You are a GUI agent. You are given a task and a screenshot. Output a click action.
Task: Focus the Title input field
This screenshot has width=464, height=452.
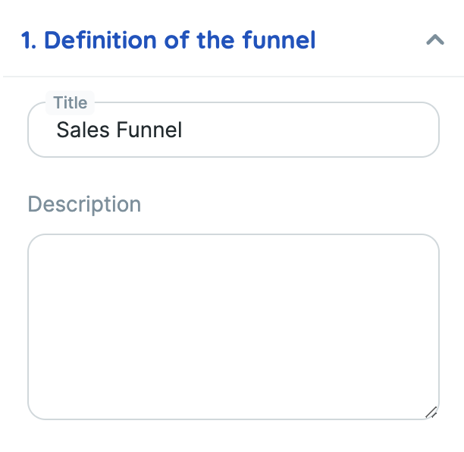(234, 130)
